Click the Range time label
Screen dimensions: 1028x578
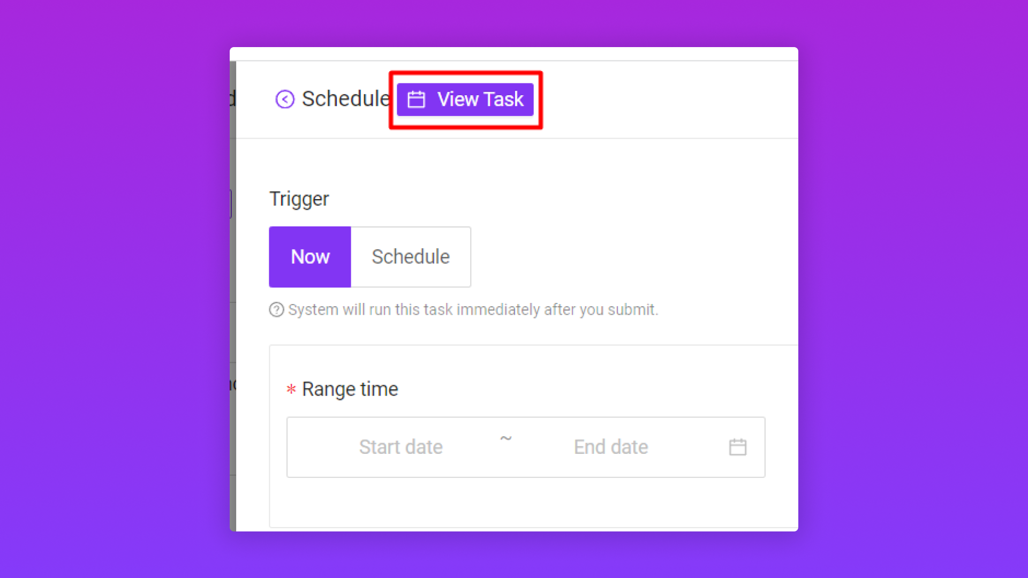click(350, 389)
